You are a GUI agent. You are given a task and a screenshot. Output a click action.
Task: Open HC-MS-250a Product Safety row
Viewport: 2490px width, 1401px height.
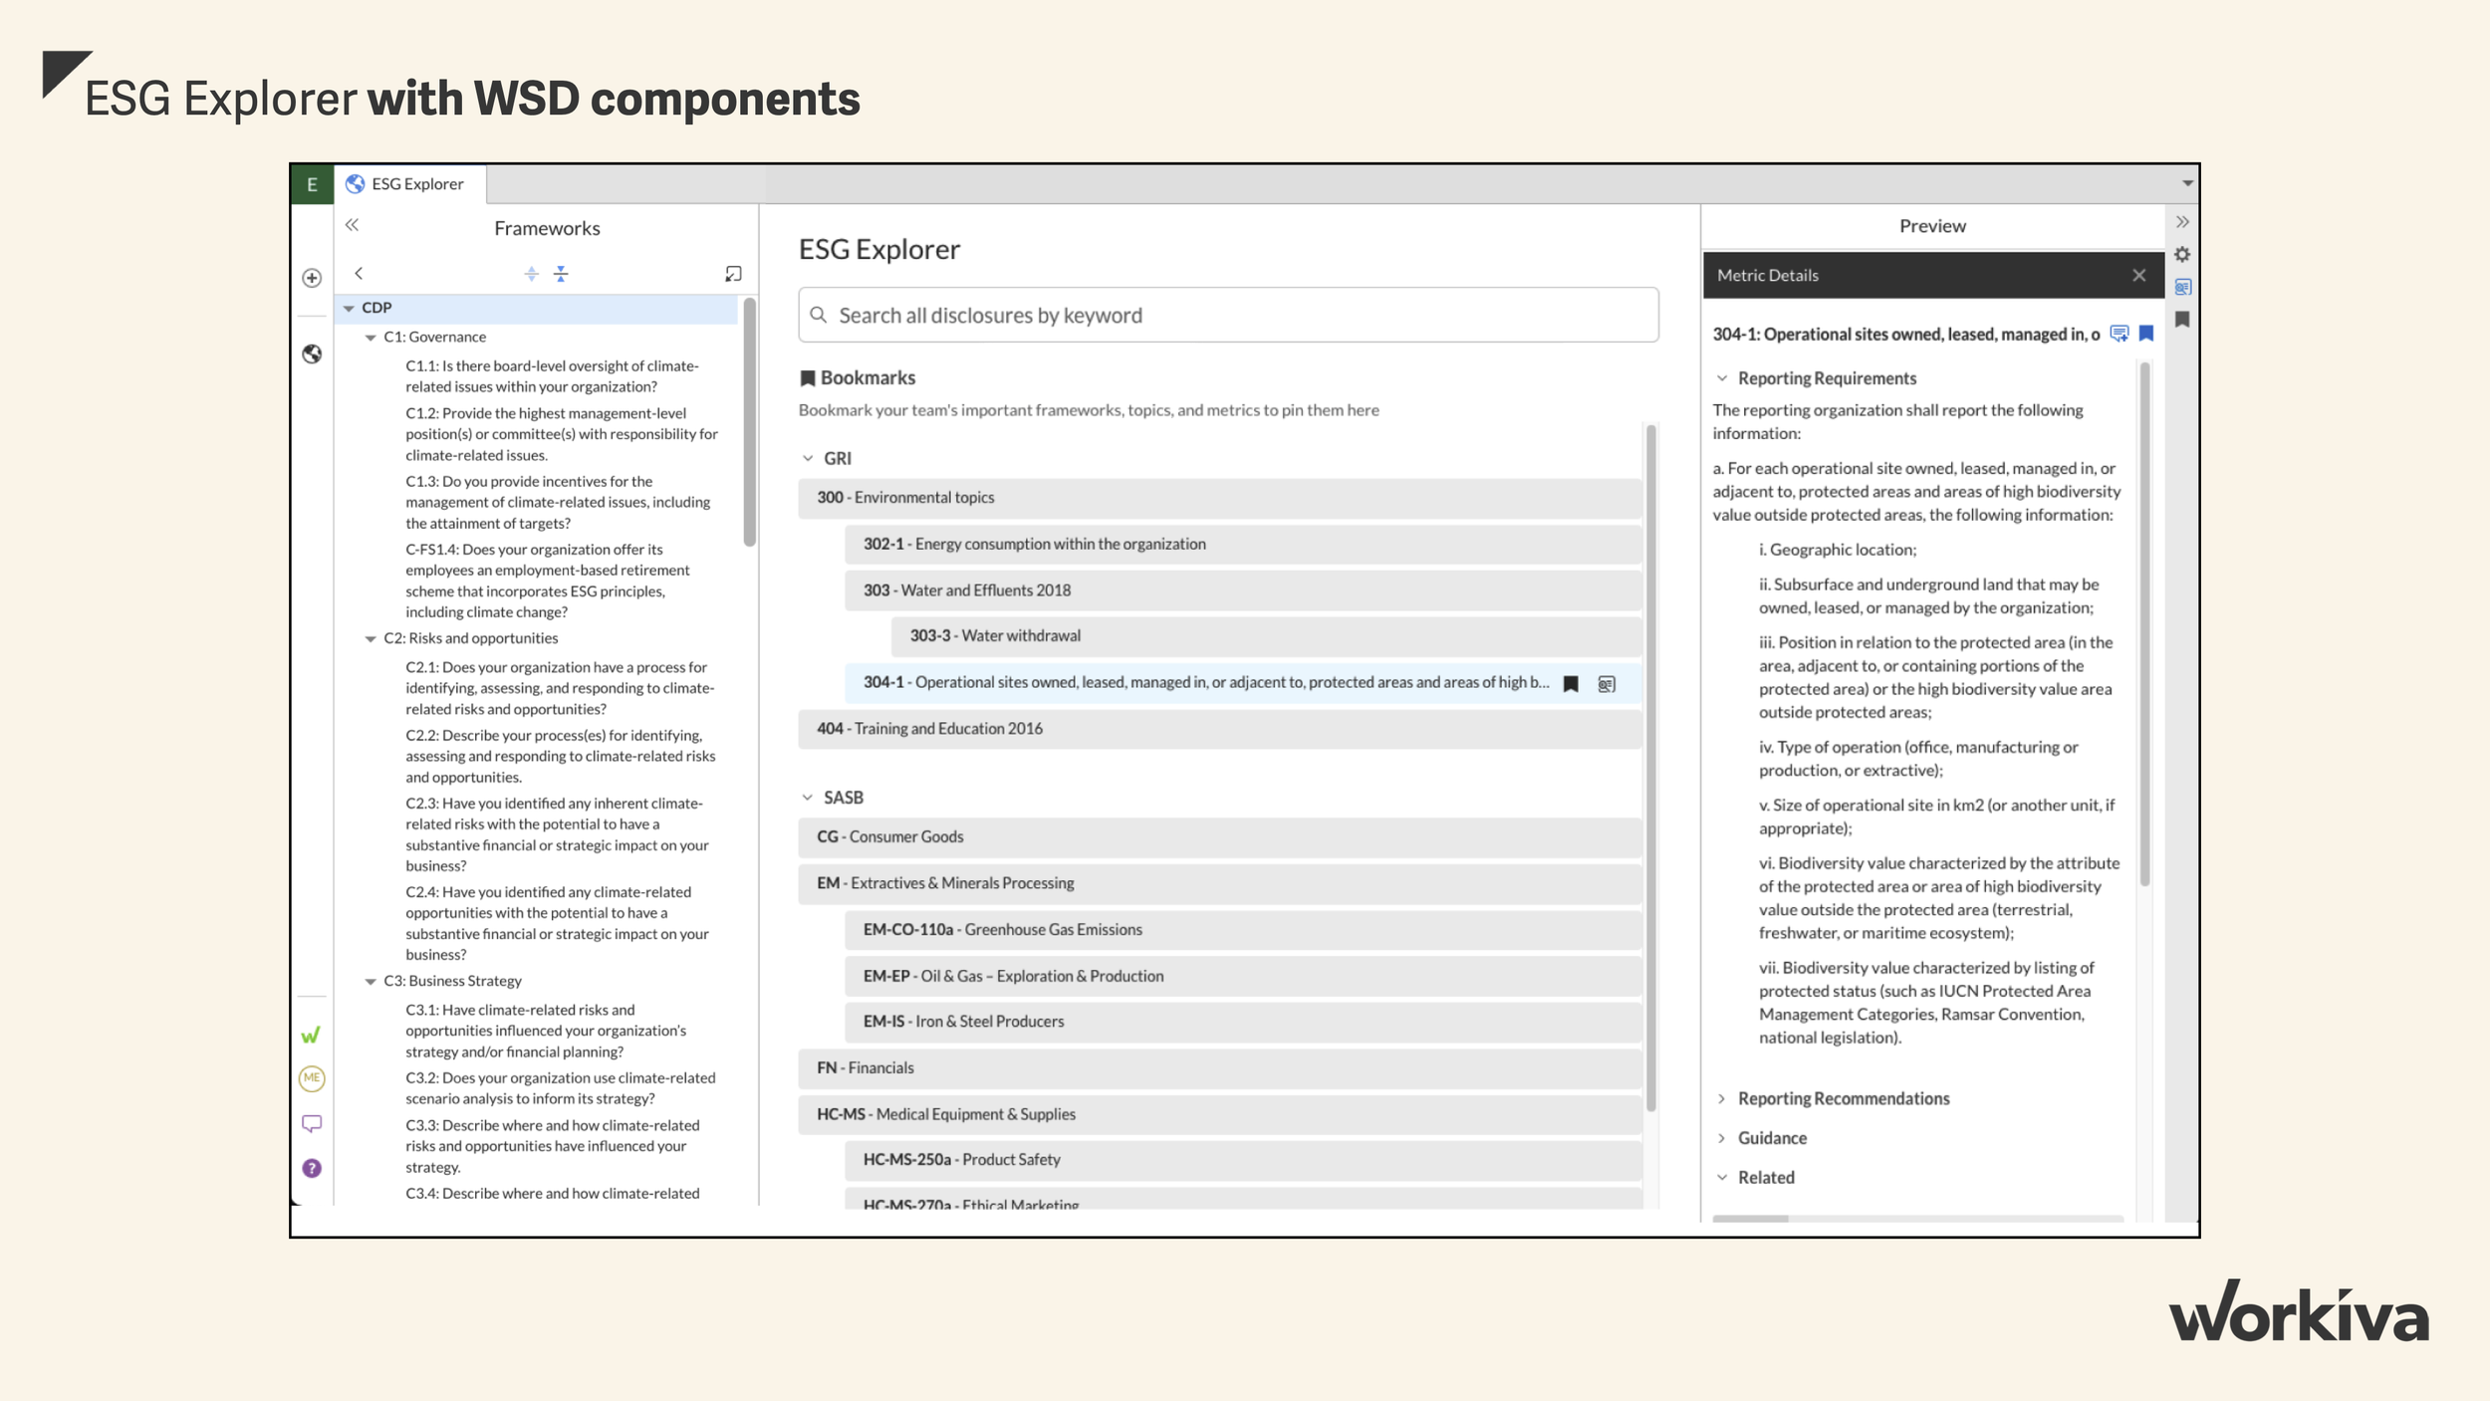pos(1243,1160)
